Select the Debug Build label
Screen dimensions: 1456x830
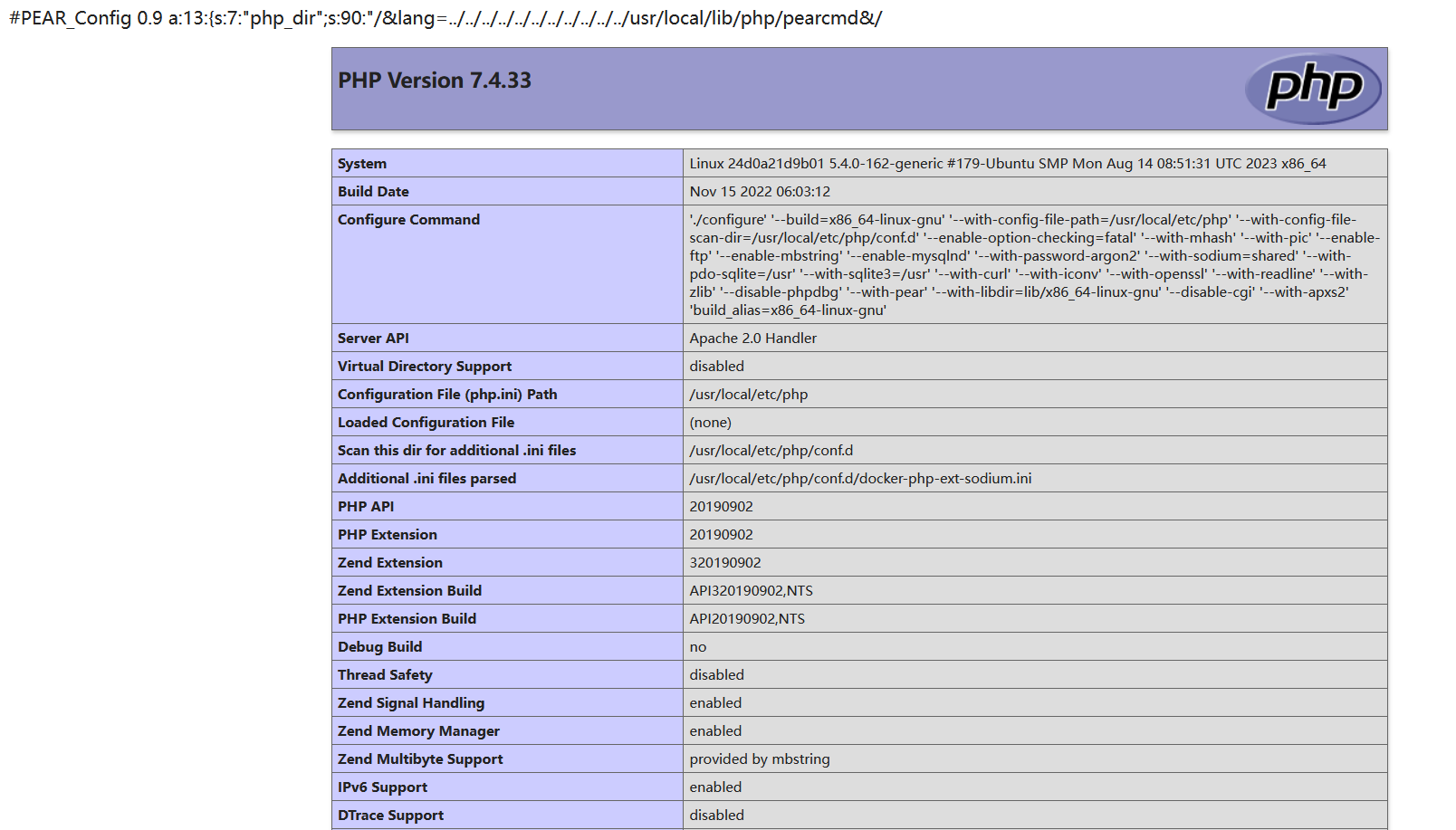pyautogui.click(x=379, y=647)
